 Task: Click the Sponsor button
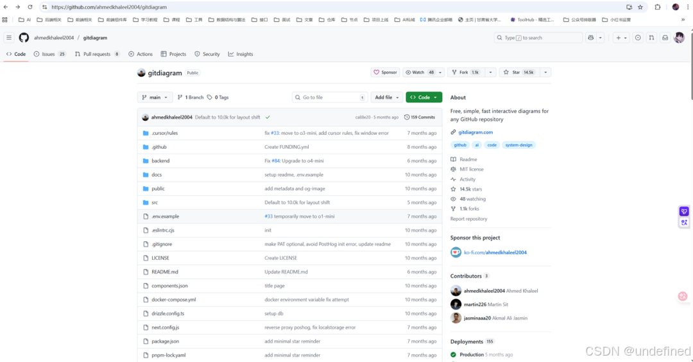(x=386, y=73)
